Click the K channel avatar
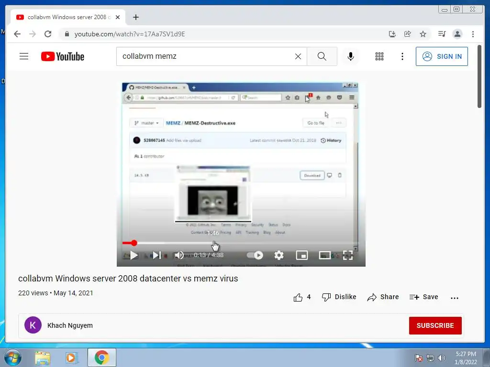Viewport: 490px width, 367px height. coord(33,325)
